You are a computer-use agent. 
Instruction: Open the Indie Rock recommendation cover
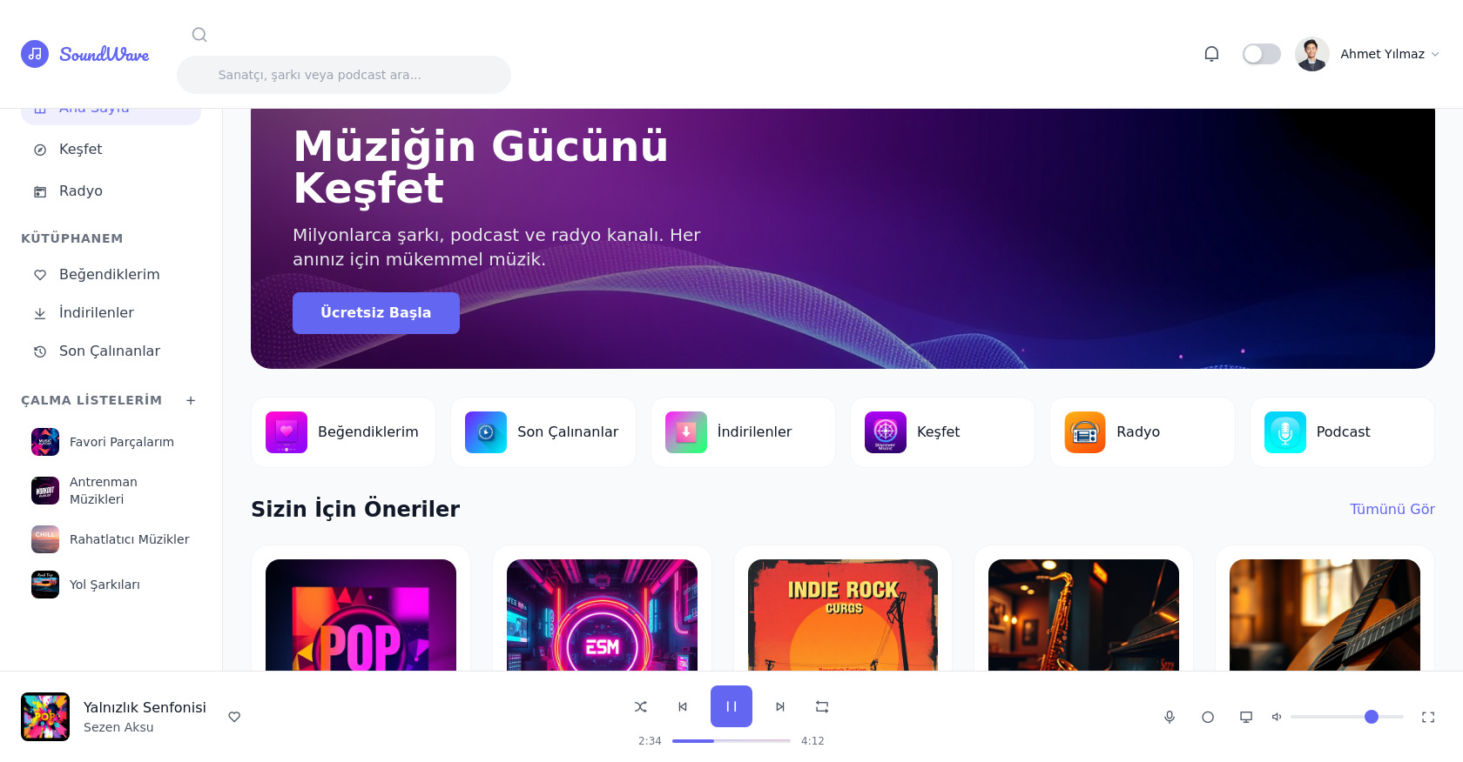point(843,615)
